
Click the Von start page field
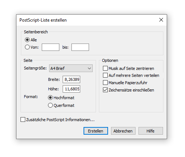click(51, 47)
